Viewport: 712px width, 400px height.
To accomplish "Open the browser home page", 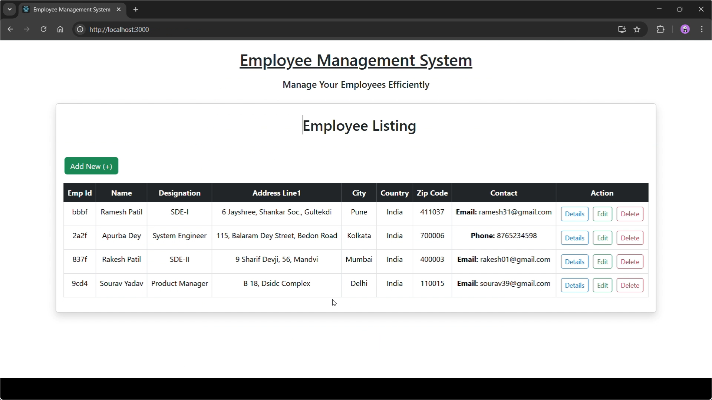I will [60, 29].
